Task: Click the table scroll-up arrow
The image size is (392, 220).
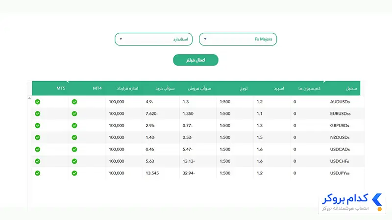Action: click(29, 98)
